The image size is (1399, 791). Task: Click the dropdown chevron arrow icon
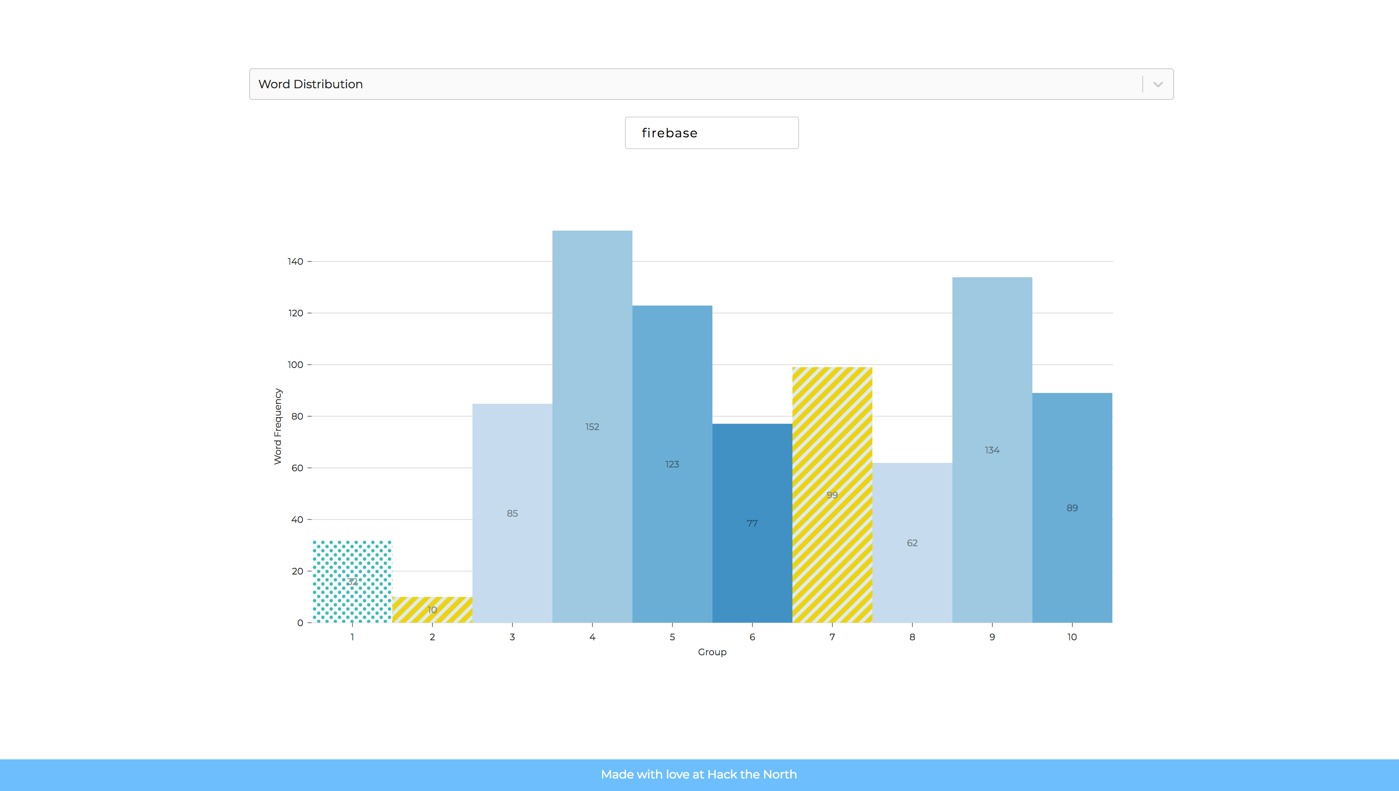click(1158, 84)
